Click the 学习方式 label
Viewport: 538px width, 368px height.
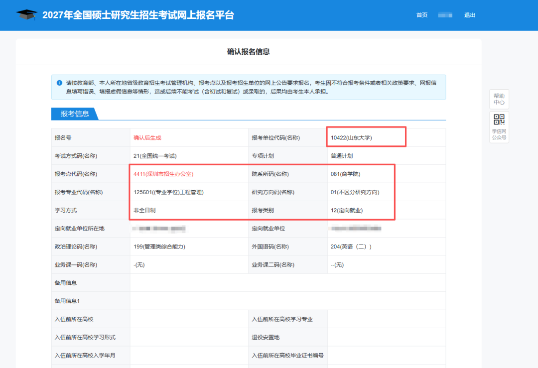pyautogui.click(x=66, y=211)
